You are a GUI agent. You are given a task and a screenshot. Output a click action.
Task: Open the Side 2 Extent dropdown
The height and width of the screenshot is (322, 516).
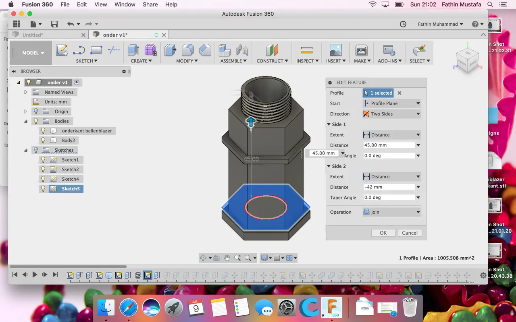click(x=391, y=177)
